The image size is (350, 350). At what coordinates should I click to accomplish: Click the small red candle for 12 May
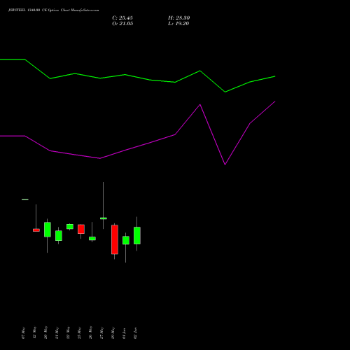36,230
